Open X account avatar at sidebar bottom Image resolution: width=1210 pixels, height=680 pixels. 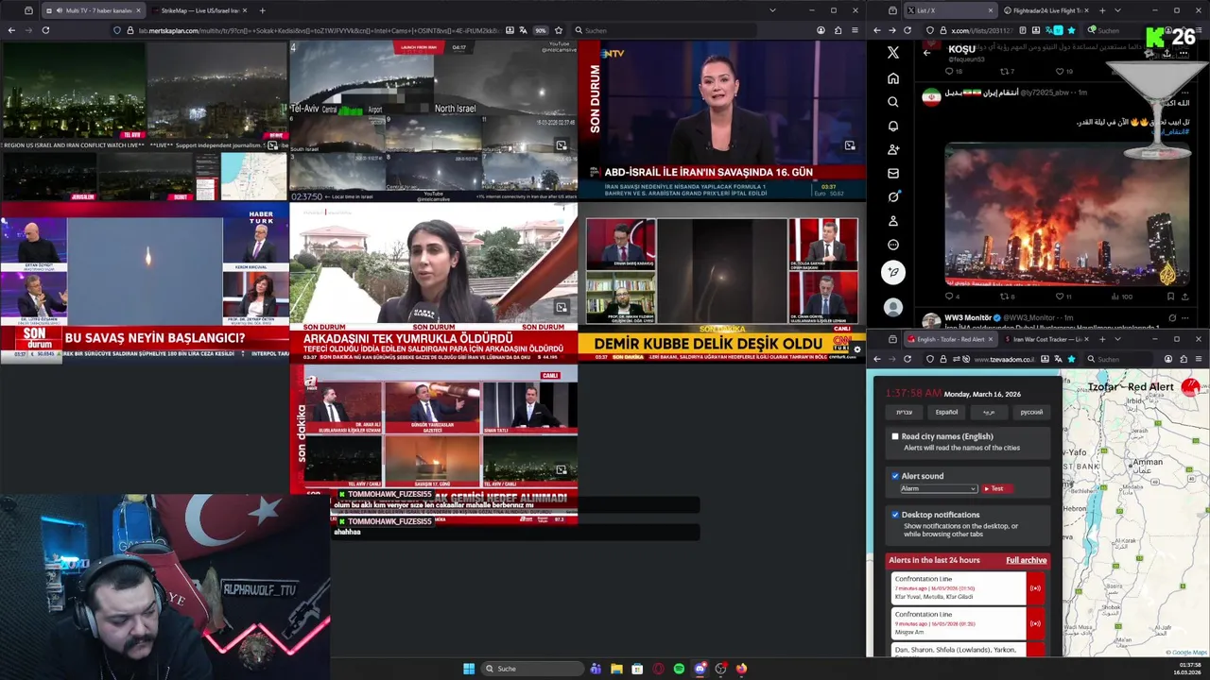(893, 307)
